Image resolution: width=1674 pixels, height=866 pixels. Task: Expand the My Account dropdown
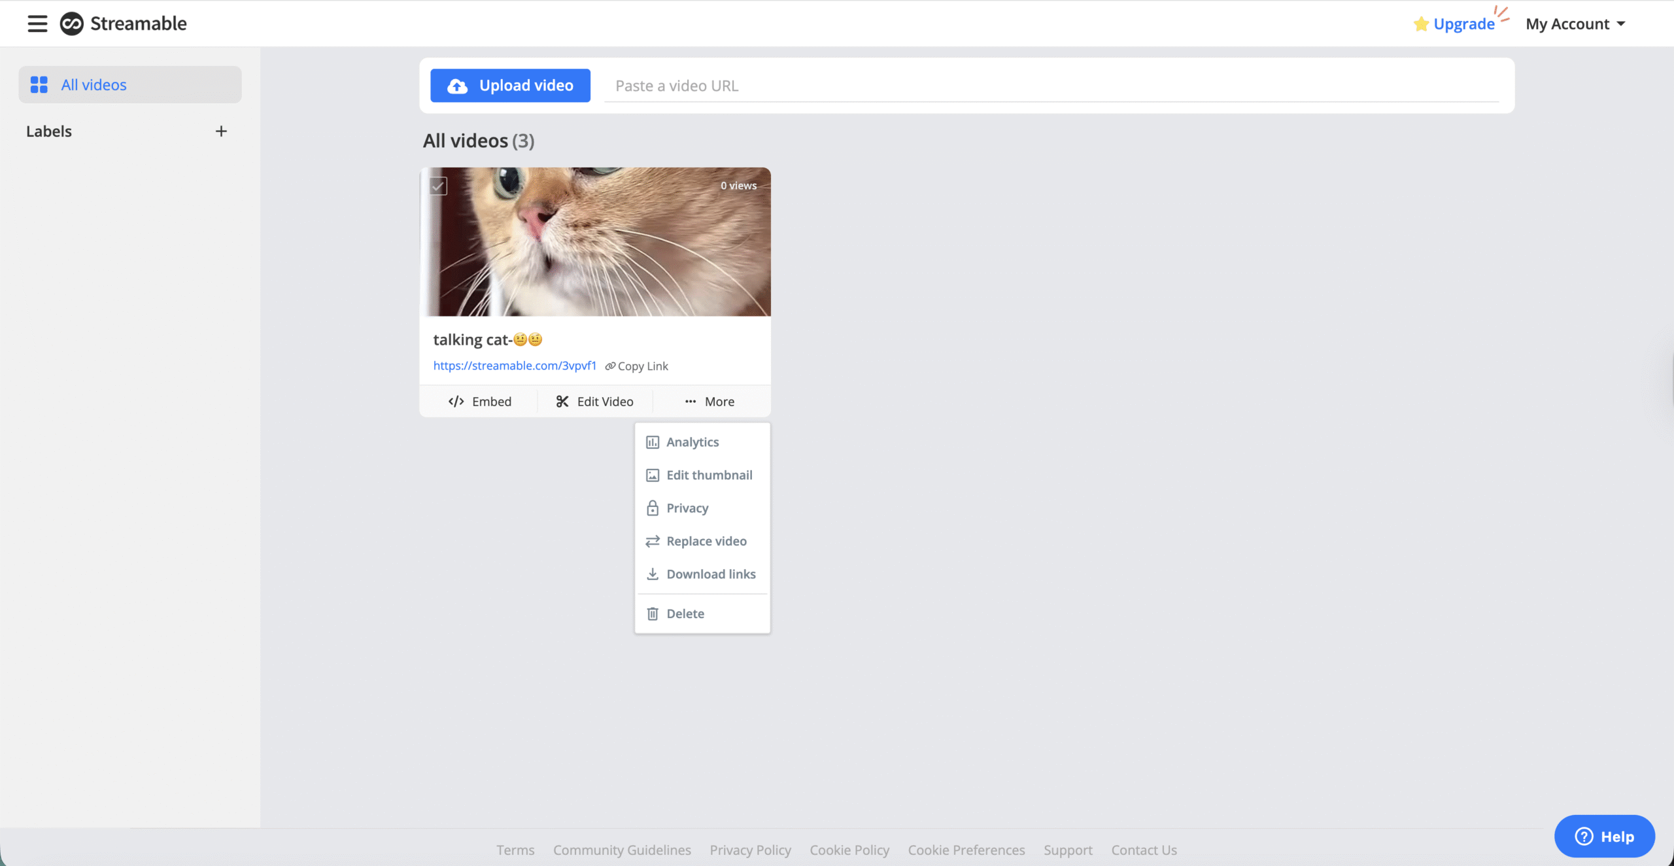pyautogui.click(x=1575, y=24)
